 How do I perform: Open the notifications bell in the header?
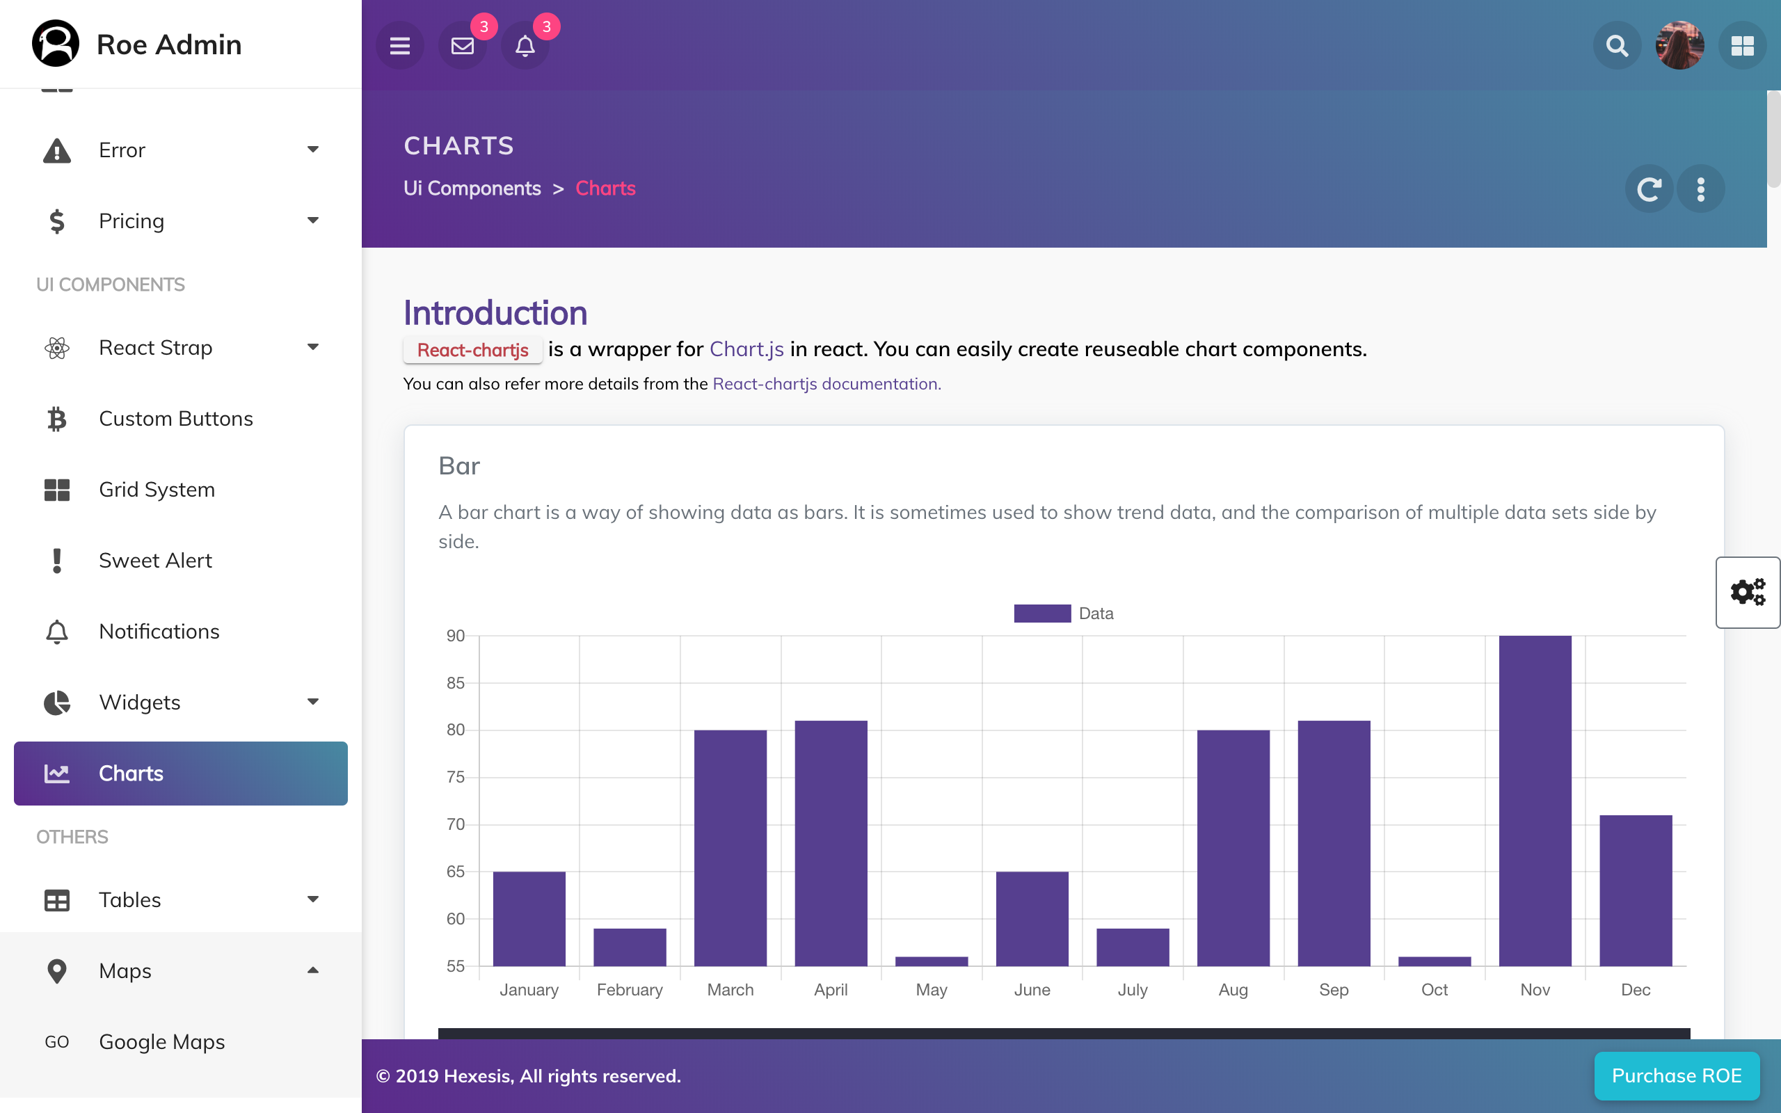pyautogui.click(x=525, y=45)
